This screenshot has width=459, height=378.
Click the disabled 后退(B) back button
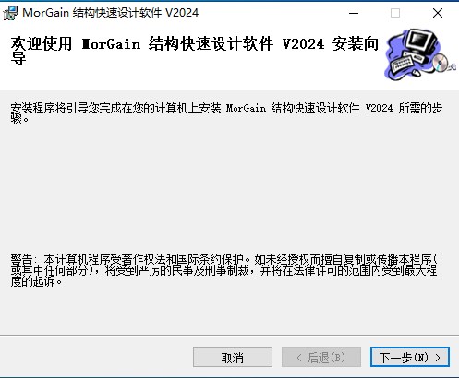(321, 357)
